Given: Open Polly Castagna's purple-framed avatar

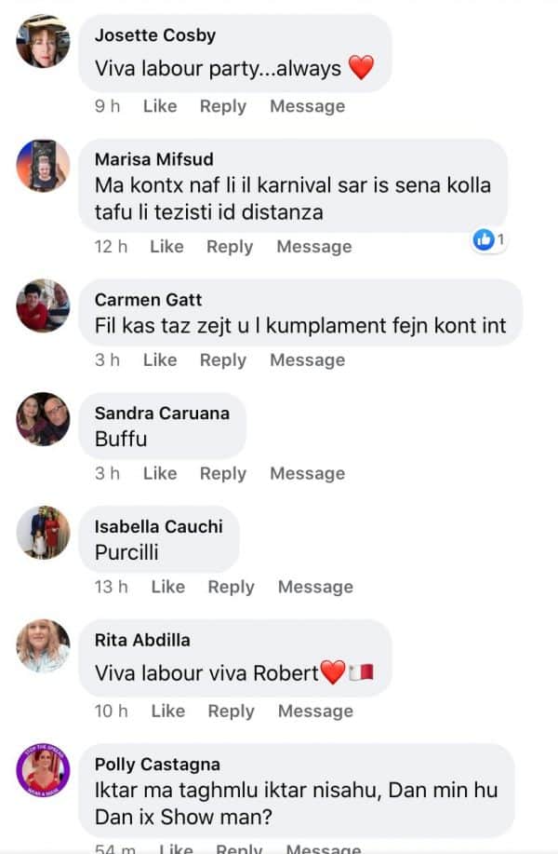Looking at the screenshot, I should pos(43,769).
